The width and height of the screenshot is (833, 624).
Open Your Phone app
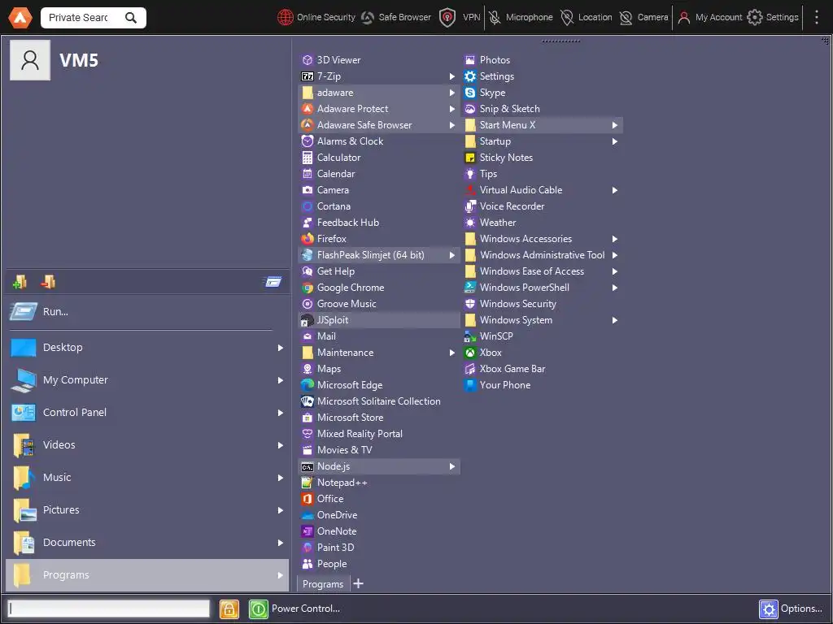click(x=543, y=385)
